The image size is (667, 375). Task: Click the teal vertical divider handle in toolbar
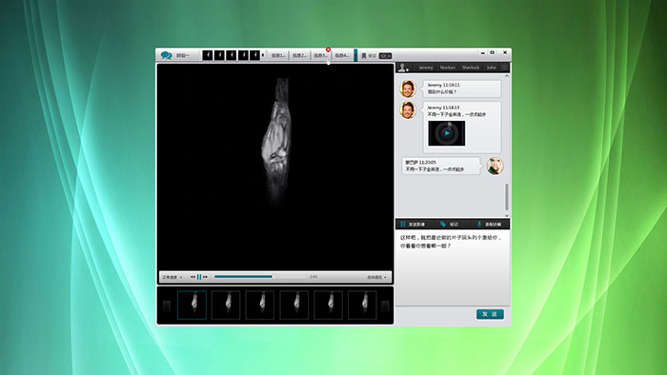[x=355, y=55]
